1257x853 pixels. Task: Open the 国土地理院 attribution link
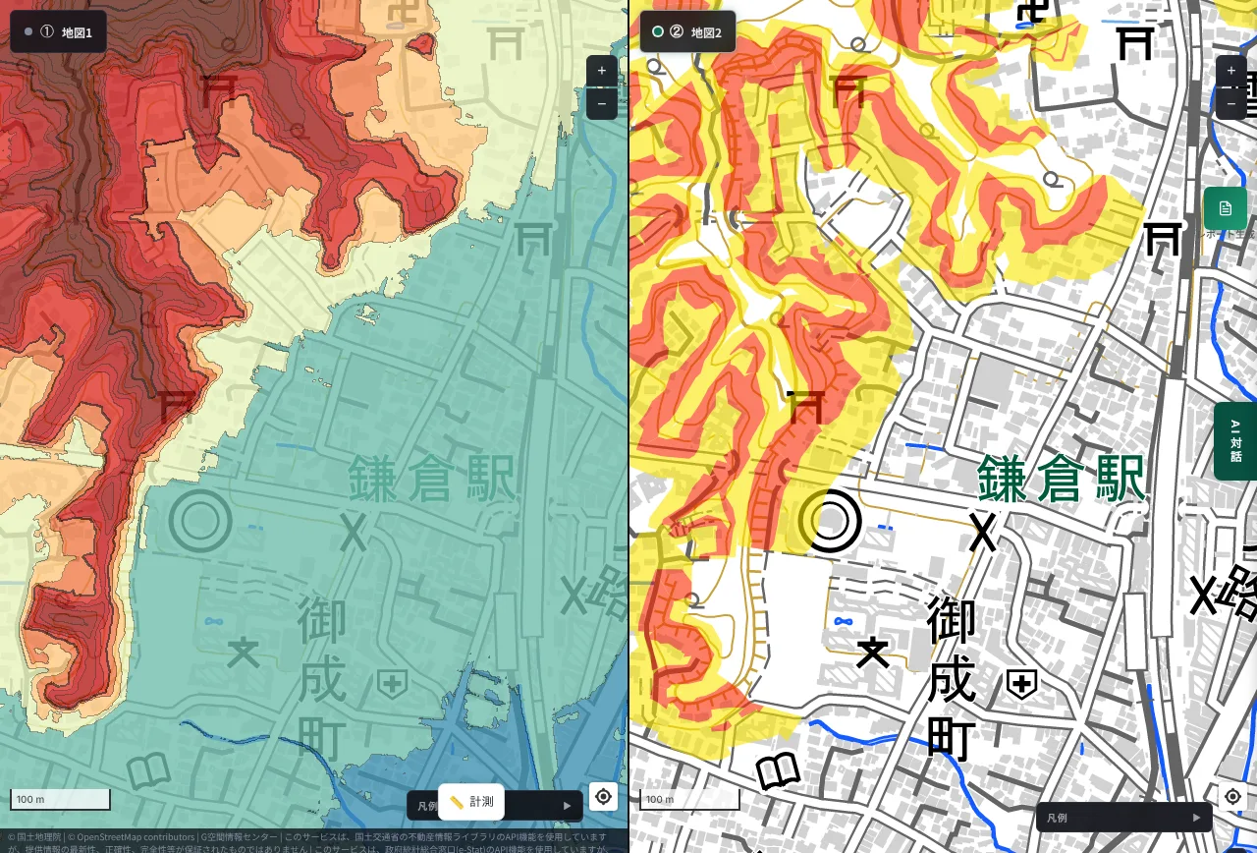(33, 837)
